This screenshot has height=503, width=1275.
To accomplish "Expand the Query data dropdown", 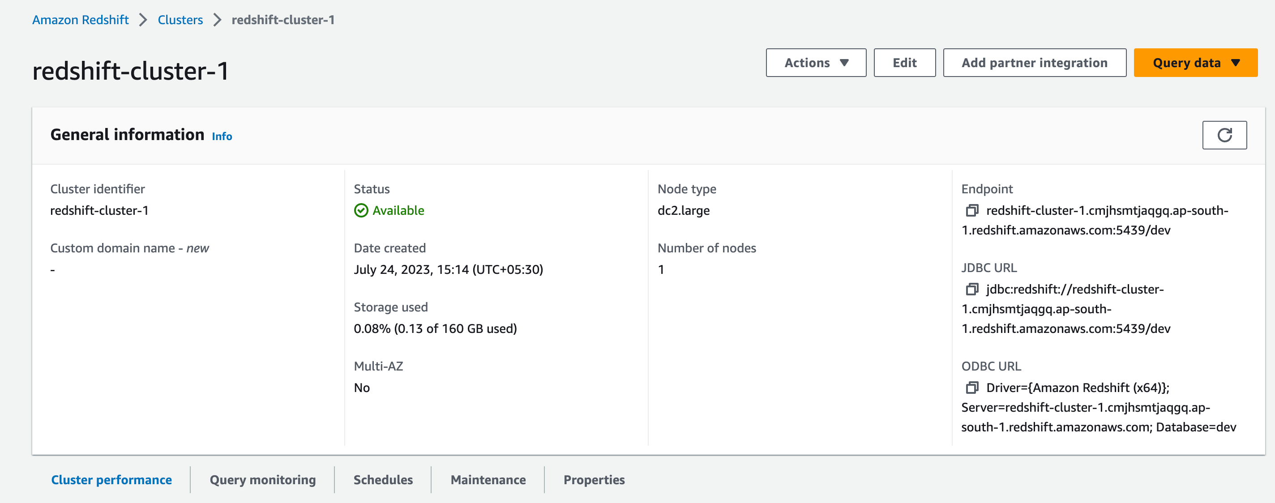I will tap(1195, 63).
